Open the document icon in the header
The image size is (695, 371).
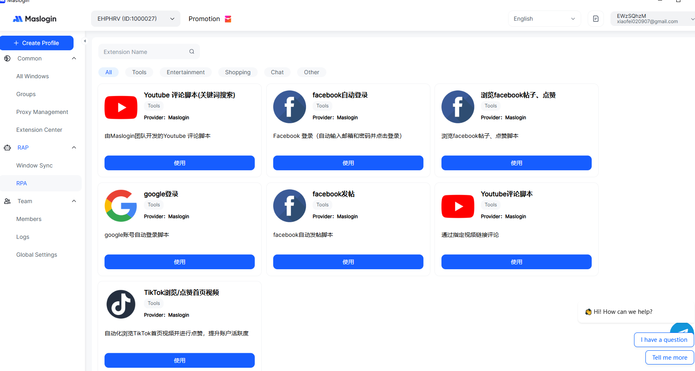pyautogui.click(x=595, y=19)
